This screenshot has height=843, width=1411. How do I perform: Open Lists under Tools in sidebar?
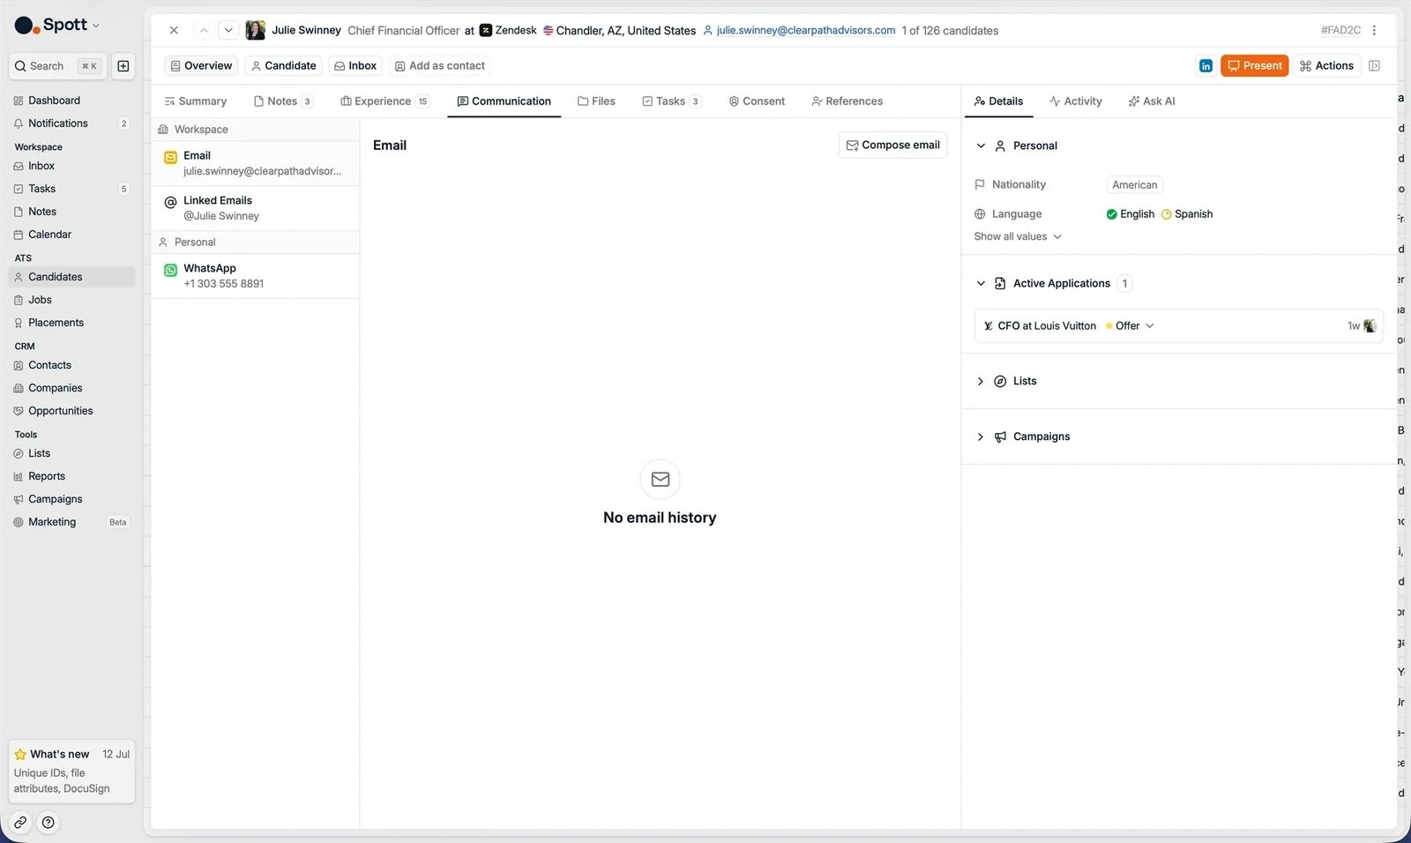point(71,453)
